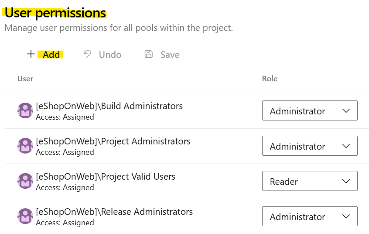Select the [eShopOnWeb]\Project Administrators name
Screen dimensions: 369x234
tap(113, 141)
